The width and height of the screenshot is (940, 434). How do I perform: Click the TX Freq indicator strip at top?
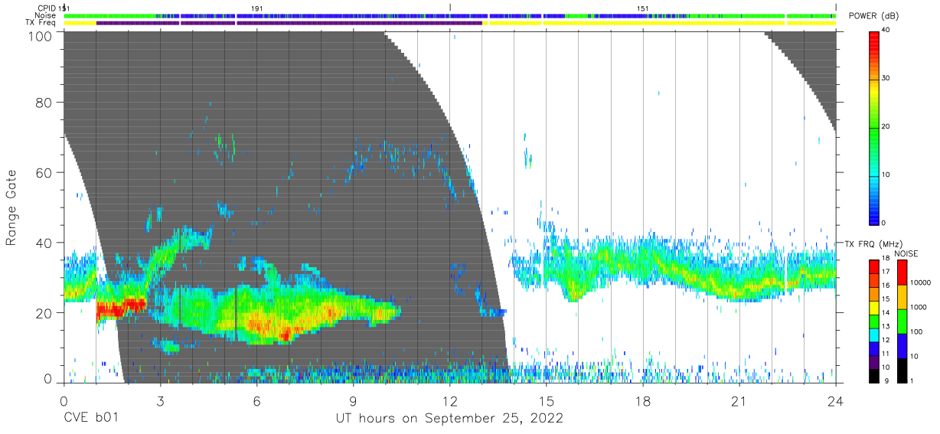(449, 23)
